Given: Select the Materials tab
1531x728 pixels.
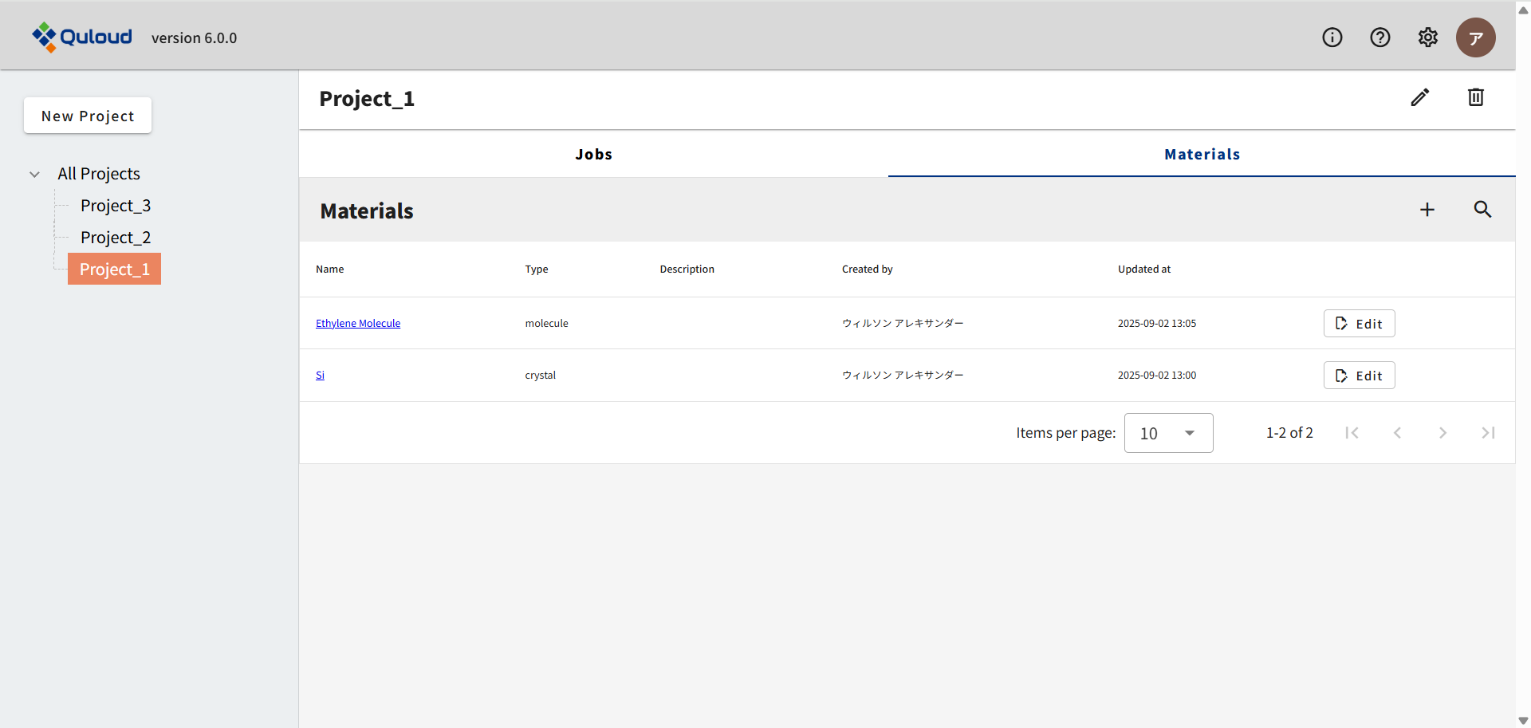Looking at the screenshot, I should click(1202, 155).
